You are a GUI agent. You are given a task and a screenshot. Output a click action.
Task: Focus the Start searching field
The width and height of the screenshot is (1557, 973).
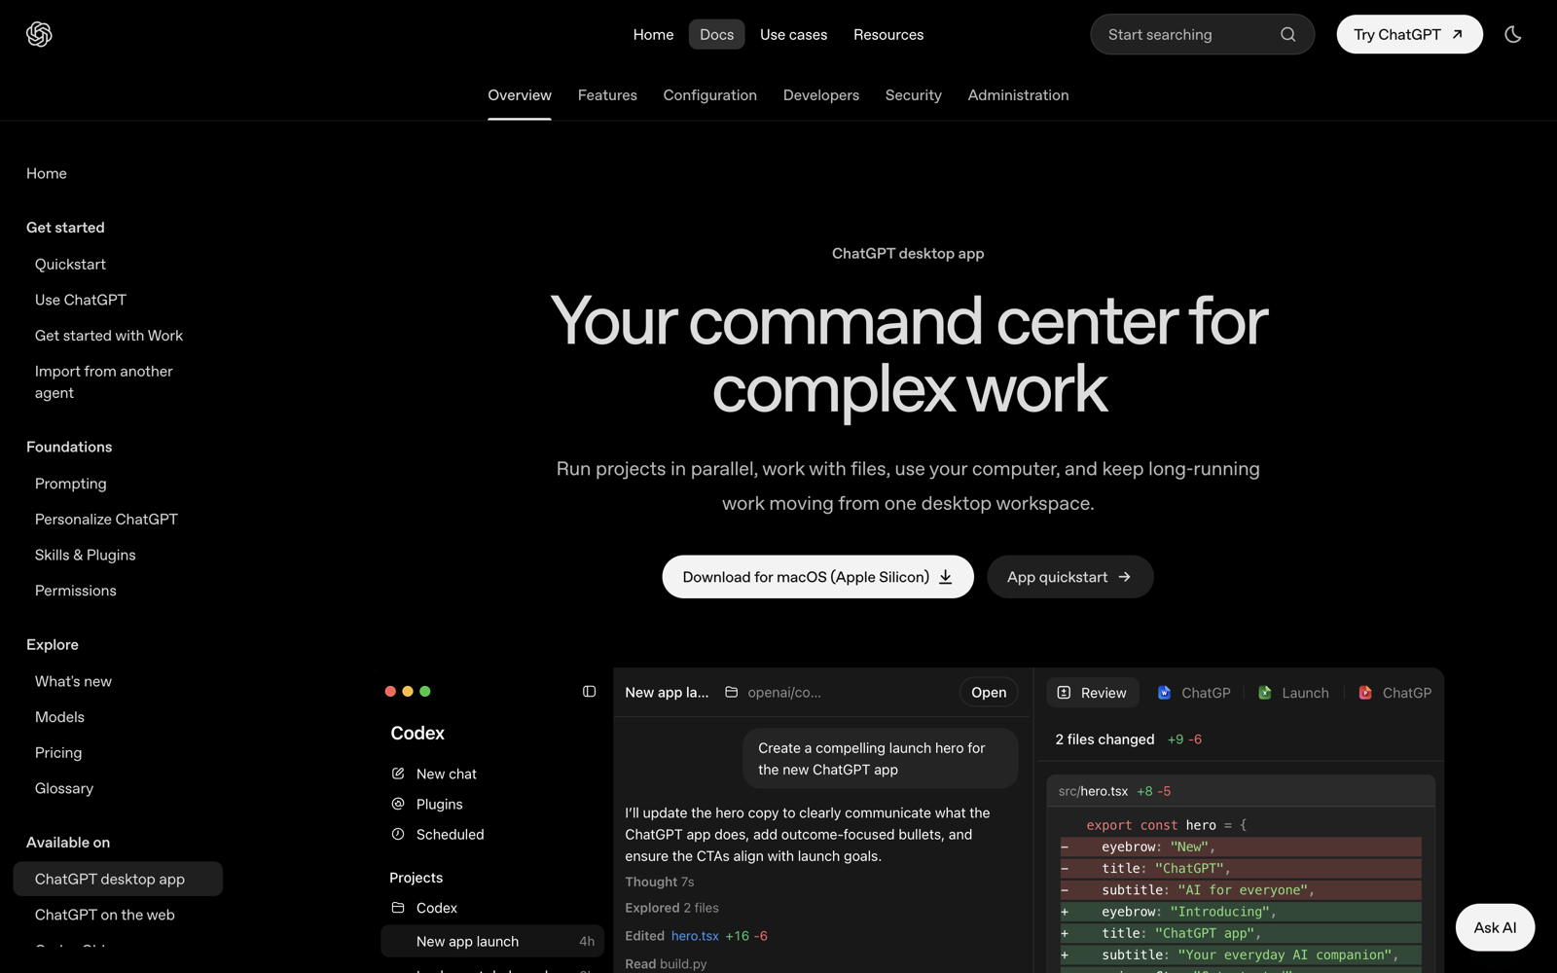coord(1202,34)
